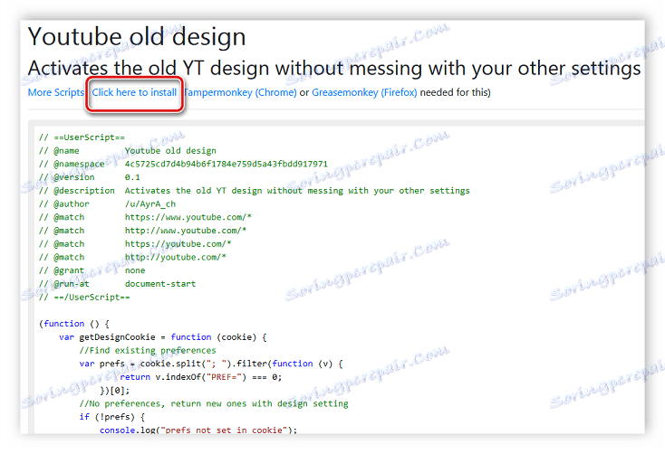Click the 'needed for this)' text

pos(455,92)
